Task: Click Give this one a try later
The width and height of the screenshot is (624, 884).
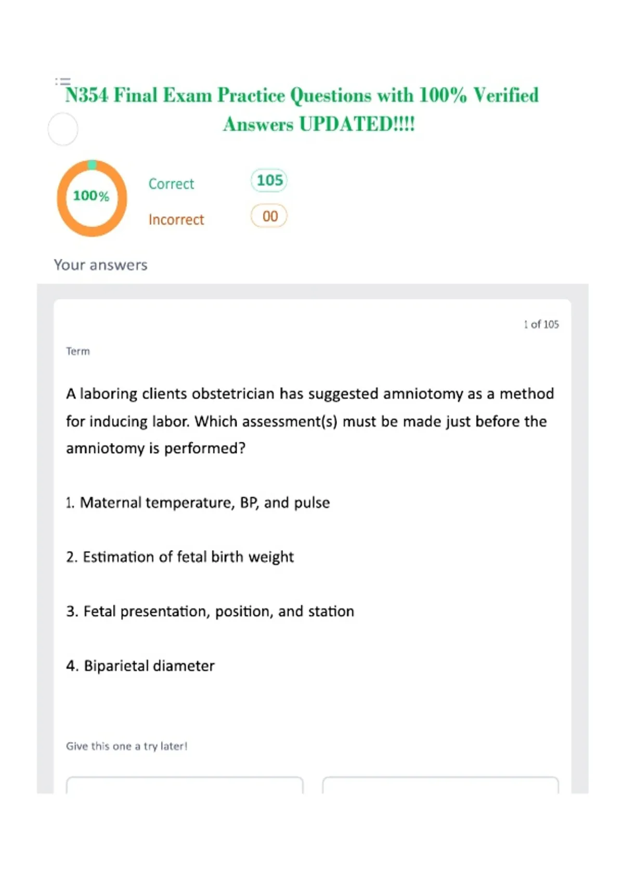Action: [x=127, y=746]
